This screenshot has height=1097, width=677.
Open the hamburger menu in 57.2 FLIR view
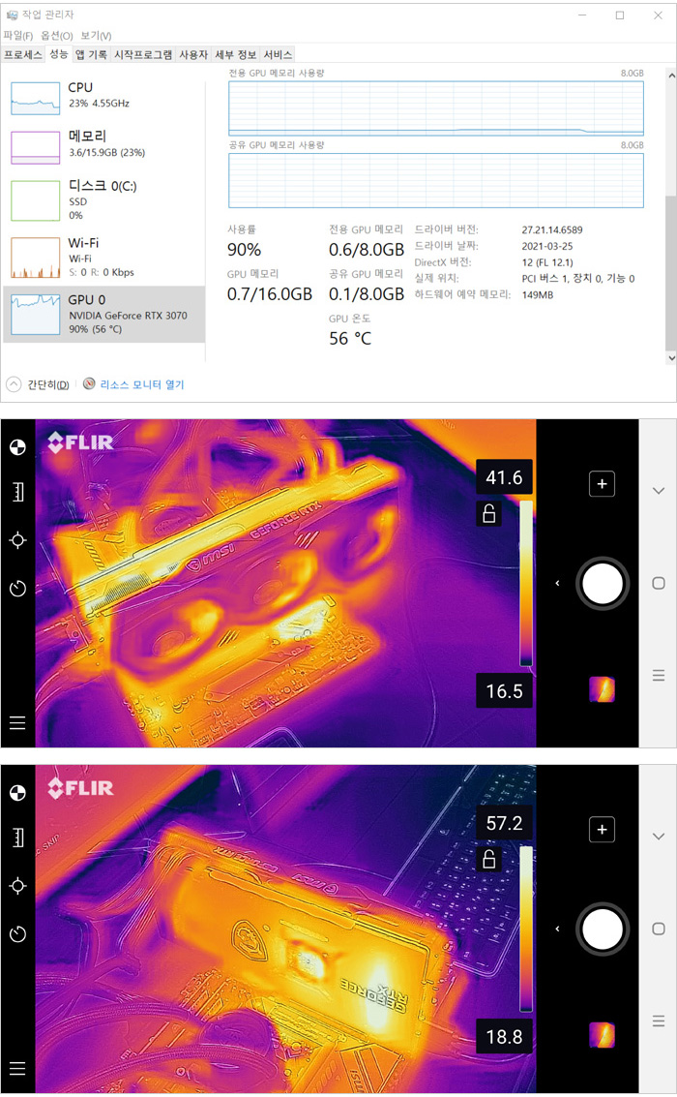point(17,1068)
